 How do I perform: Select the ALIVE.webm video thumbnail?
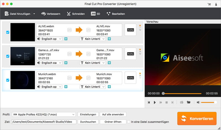[x=23, y=32]
